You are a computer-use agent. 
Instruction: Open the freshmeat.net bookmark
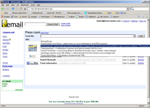(x=36, y=13)
